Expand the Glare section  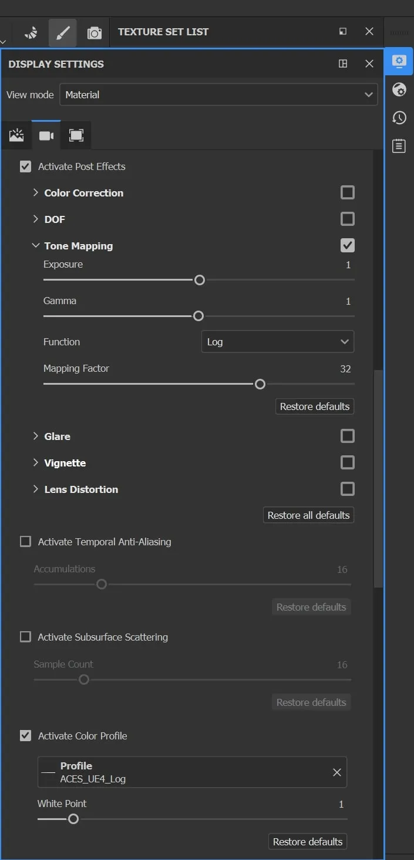[36, 436]
